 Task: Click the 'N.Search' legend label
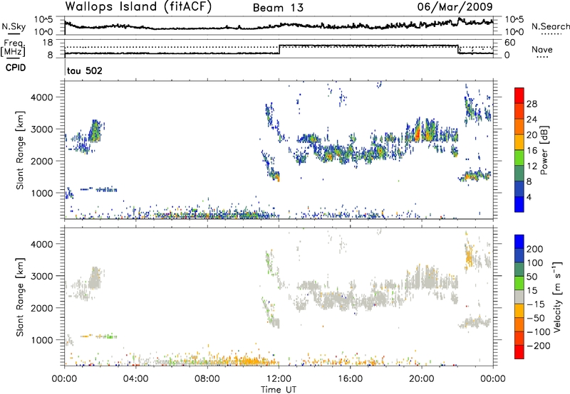(551, 26)
